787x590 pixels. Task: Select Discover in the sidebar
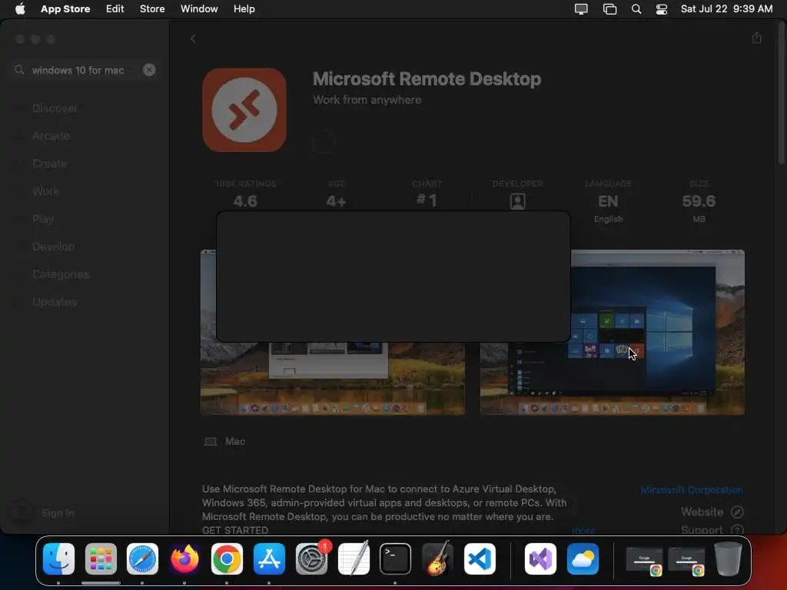[55, 108]
